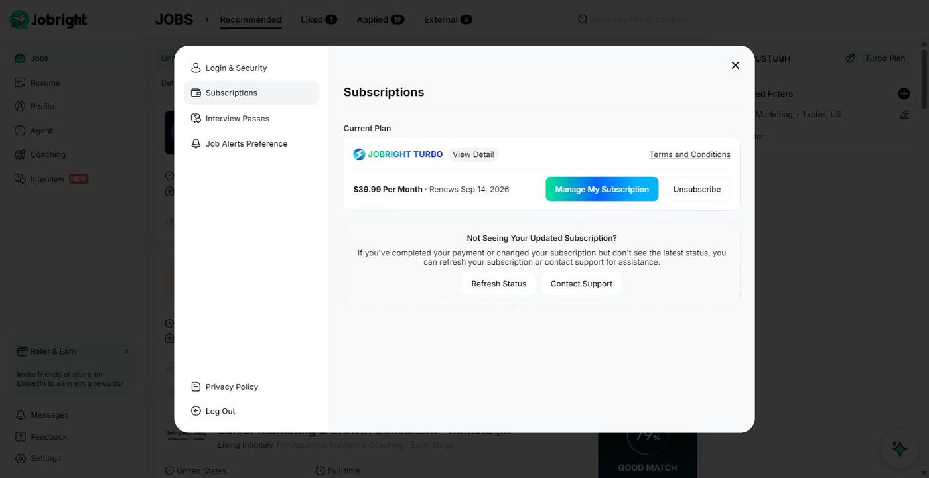This screenshot has height=478, width=929.
Task: Click the search magnifier icon
Action: click(x=583, y=19)
